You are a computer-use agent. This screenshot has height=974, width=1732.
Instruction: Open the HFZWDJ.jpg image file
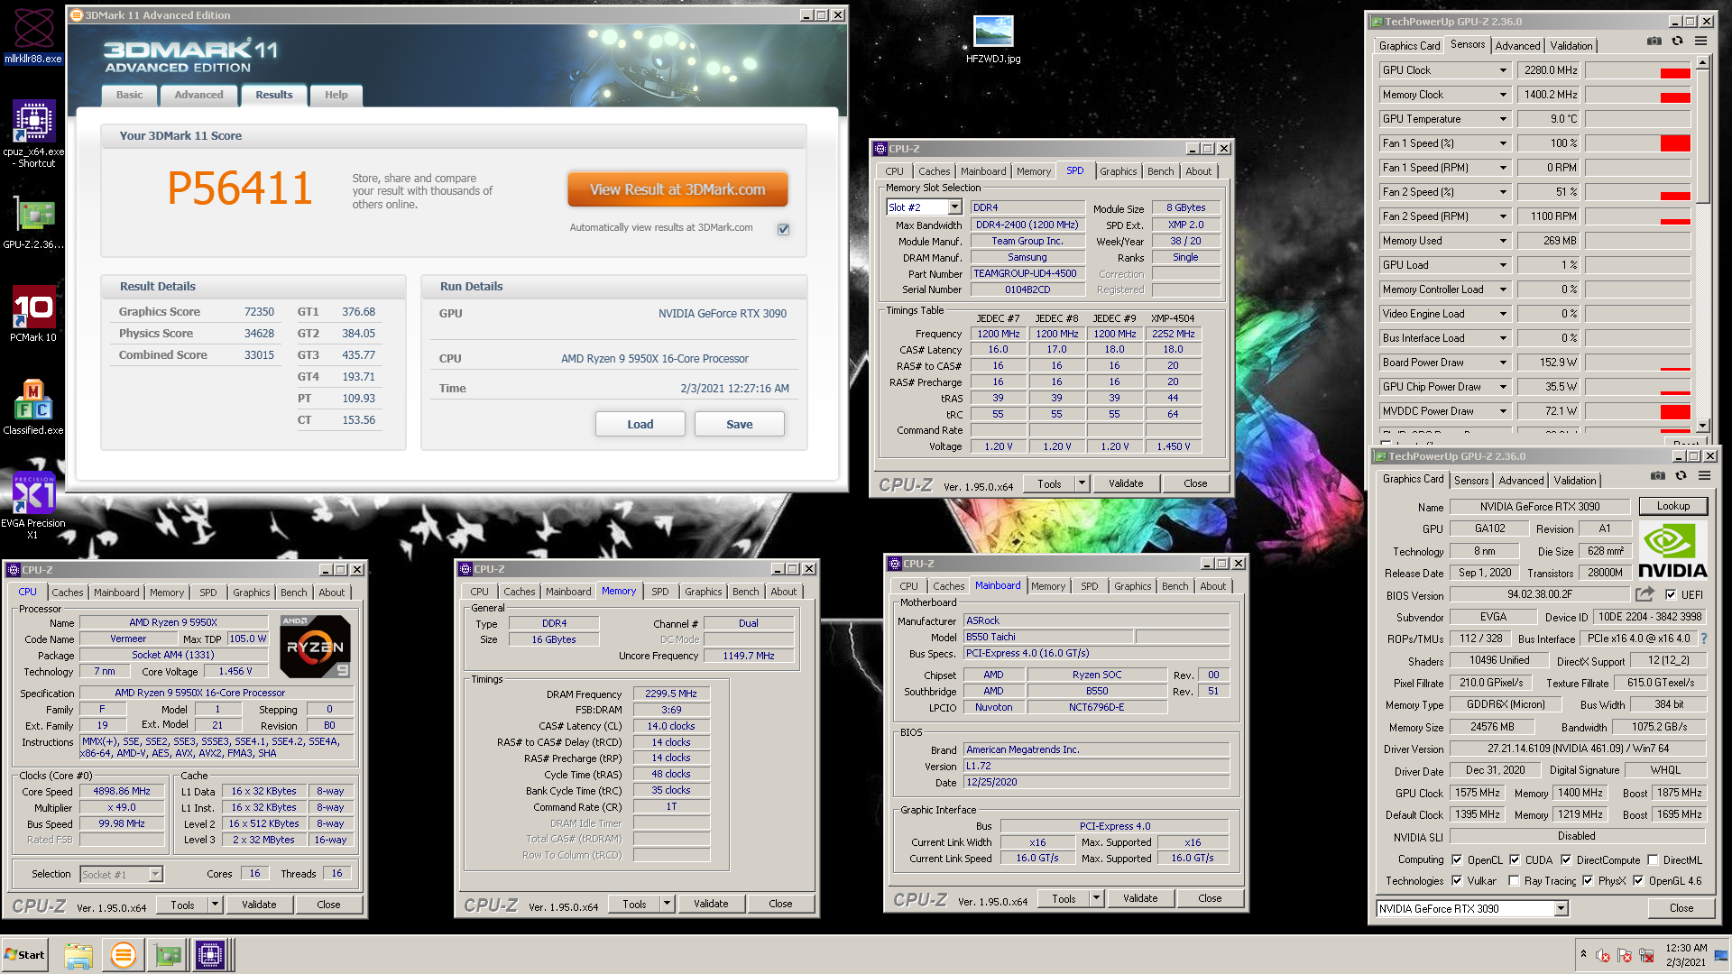coord(993,40)
